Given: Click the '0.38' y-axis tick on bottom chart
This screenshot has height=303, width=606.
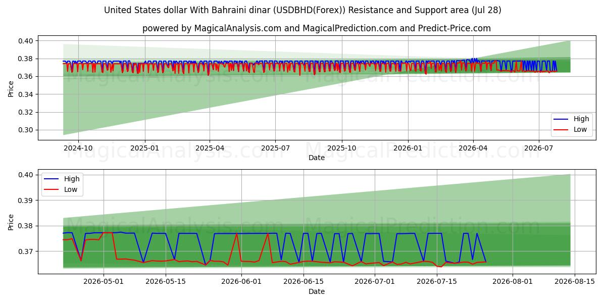Looking at the screenshot, I should click(26, 226).
